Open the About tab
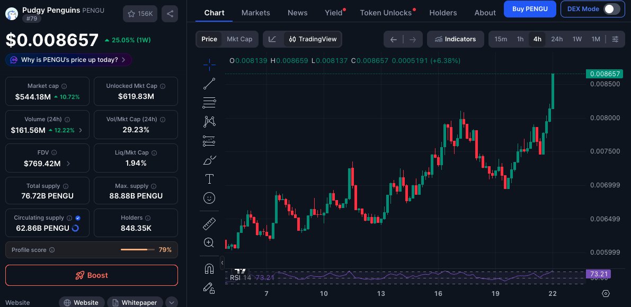Viewport: 631px width, 307px height. click(x=485, y=13)
